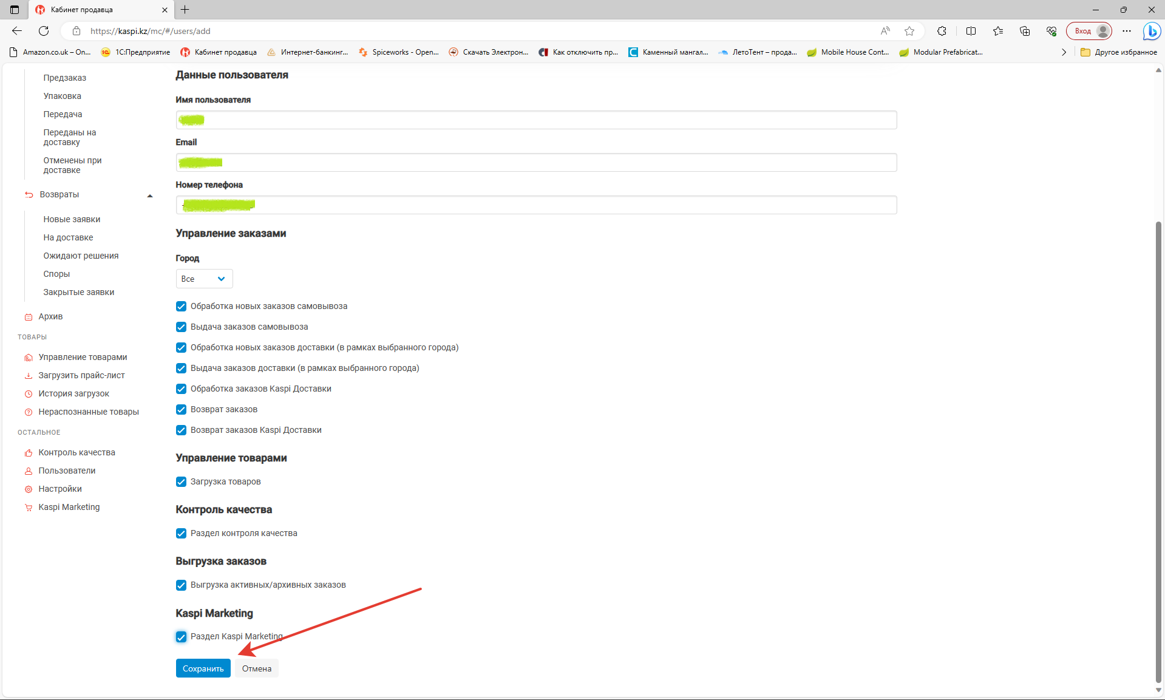Screen dimensions: 1165x700
Task: Expand the bookmarks bar overflow chevron
Action: coord(1064,52)
